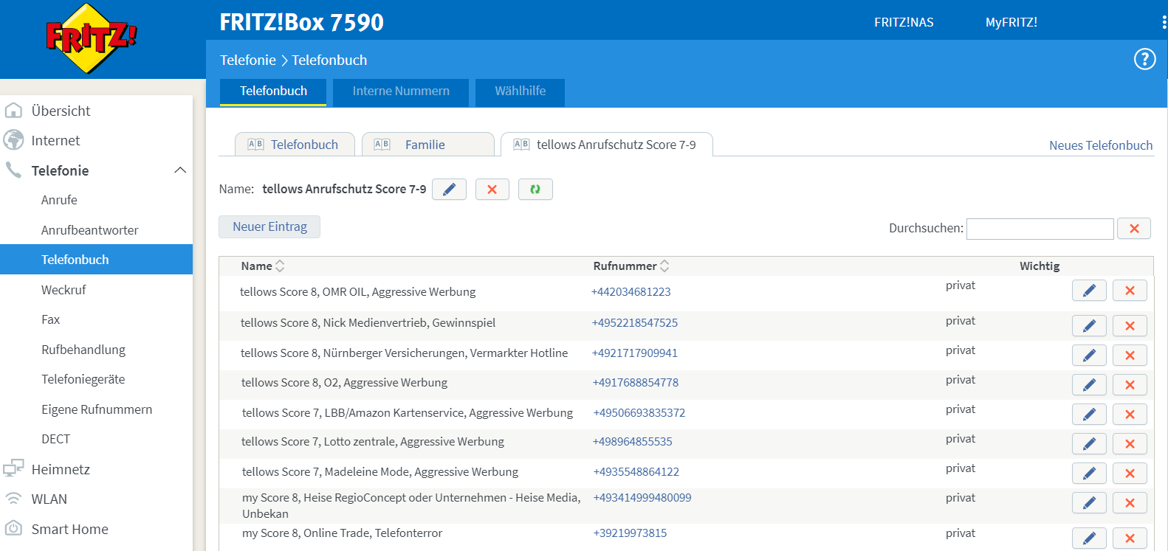Click the Neuer Eintrag button
1168x551 pixels.
pos(269,227)
